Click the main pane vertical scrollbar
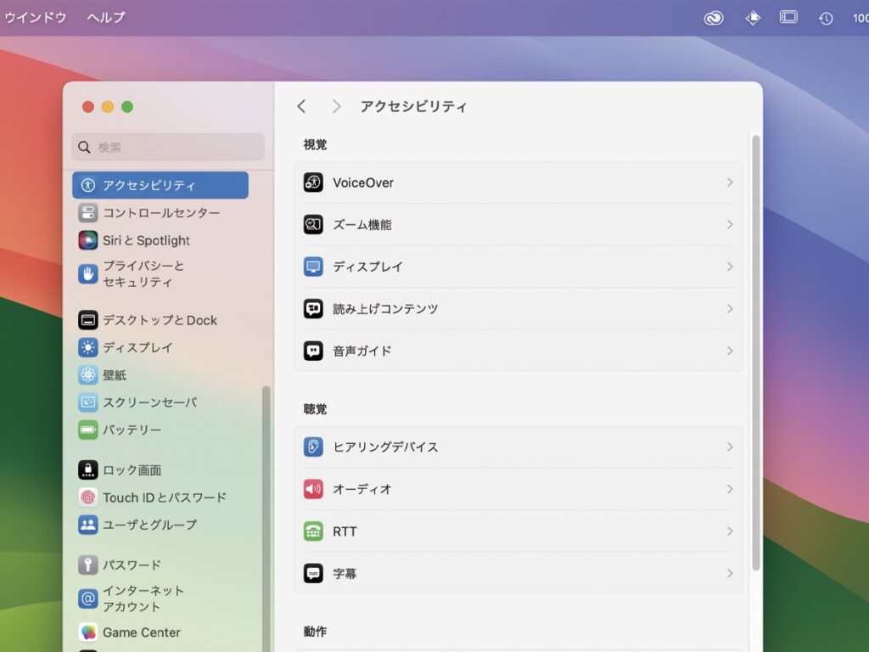 [x=756, y=353]
